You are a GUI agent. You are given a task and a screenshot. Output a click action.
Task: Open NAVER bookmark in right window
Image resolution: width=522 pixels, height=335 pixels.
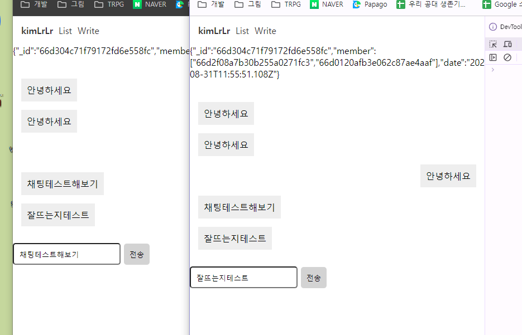click(327, 4)
